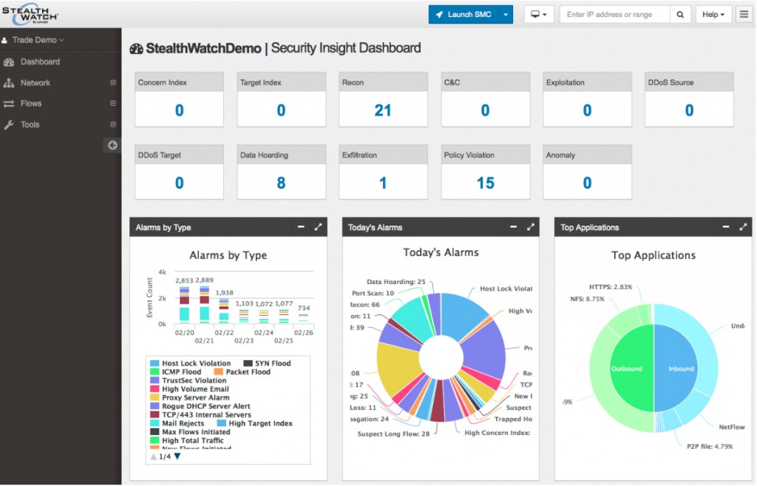
Task: Click the High Total Traffic legend swatch
Action: coord(155,441)
